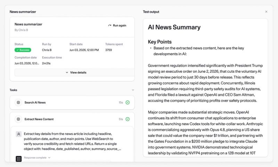This screenshot has width=278, height=167.
Task: Click the 51s duration of Extract News Content
Action: pyautogui.click(x=121, y=119)
